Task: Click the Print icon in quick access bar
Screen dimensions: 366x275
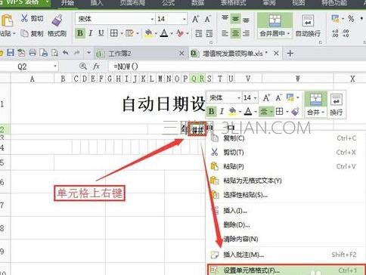Action: tap(33, 53)
